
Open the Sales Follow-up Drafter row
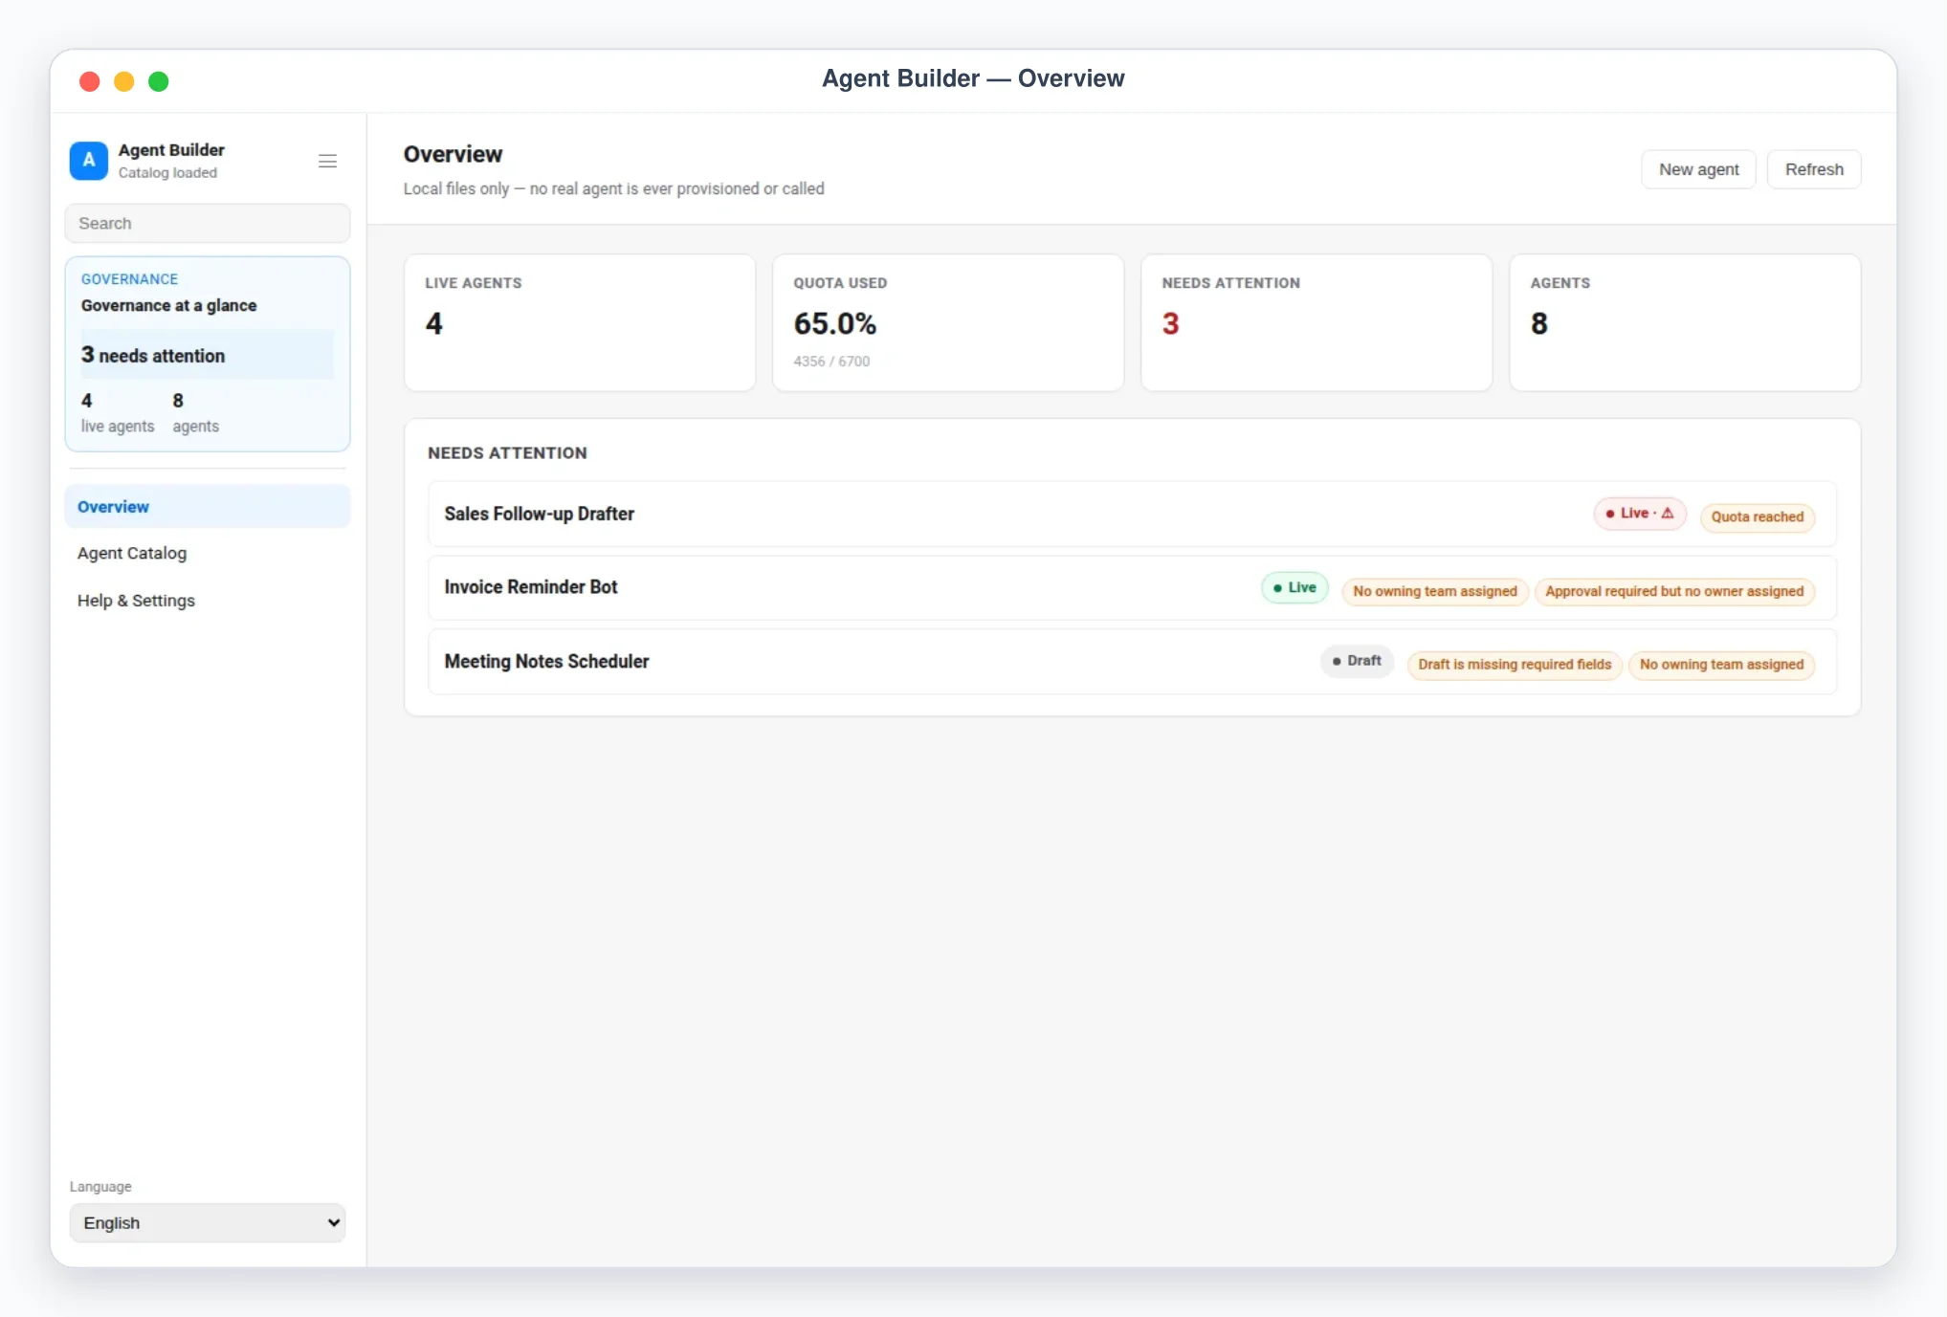click(x=1133, y=514)
